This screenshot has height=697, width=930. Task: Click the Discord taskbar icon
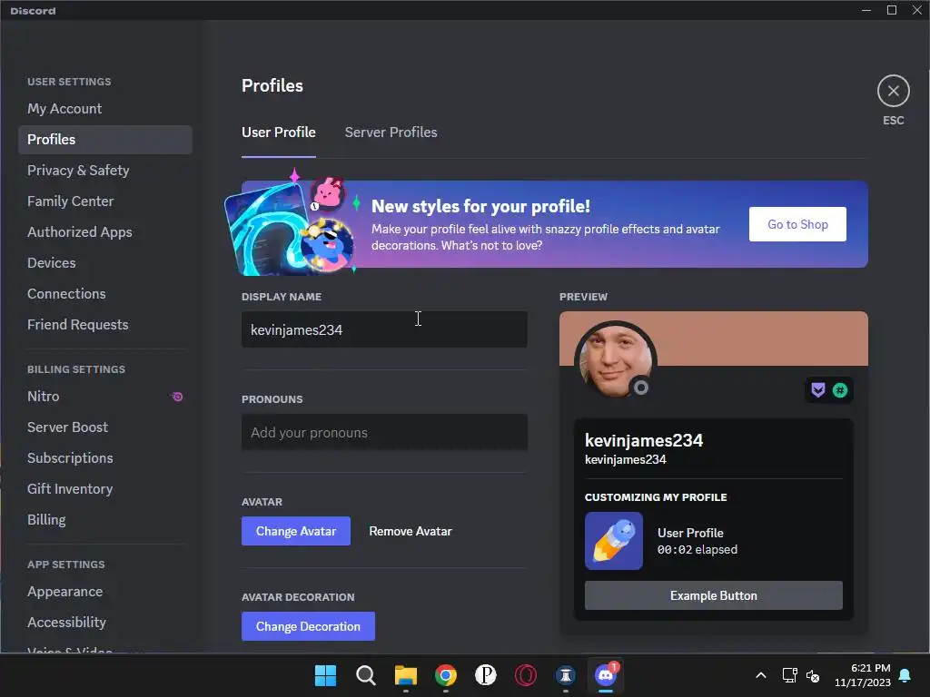pyautogui.click(x=606, y=675)
